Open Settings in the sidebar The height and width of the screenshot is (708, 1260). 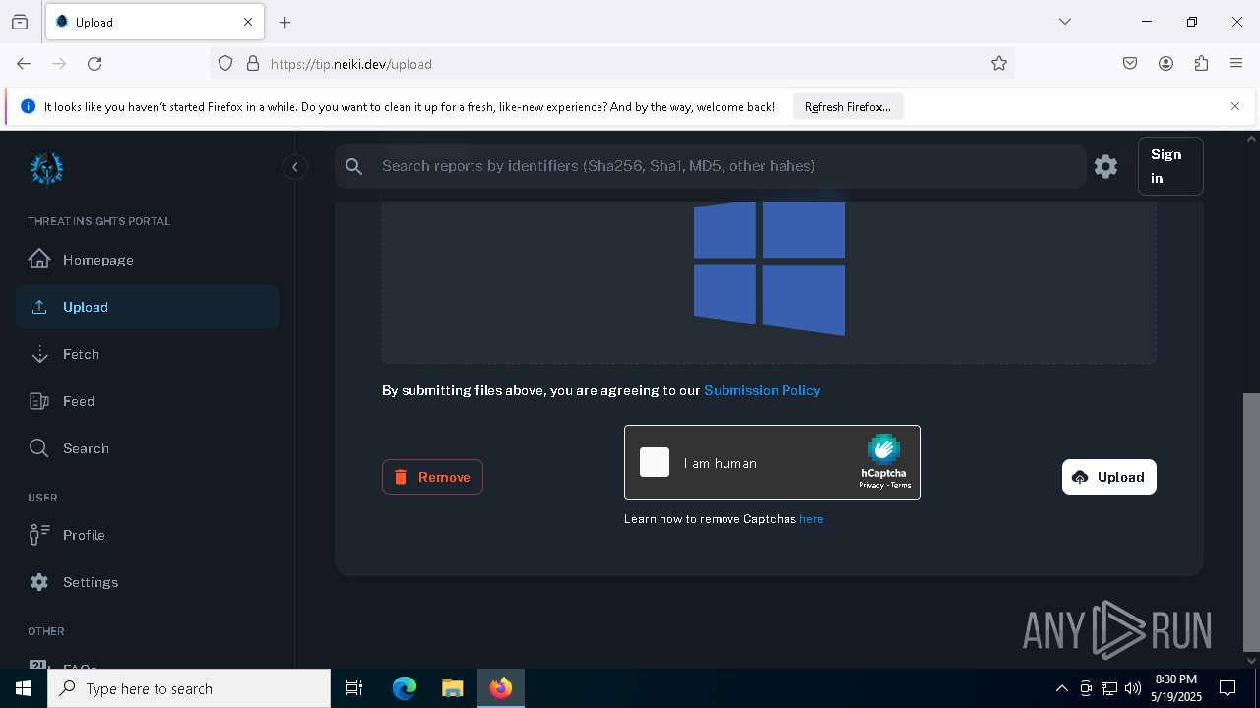click(x=147, y=582)
